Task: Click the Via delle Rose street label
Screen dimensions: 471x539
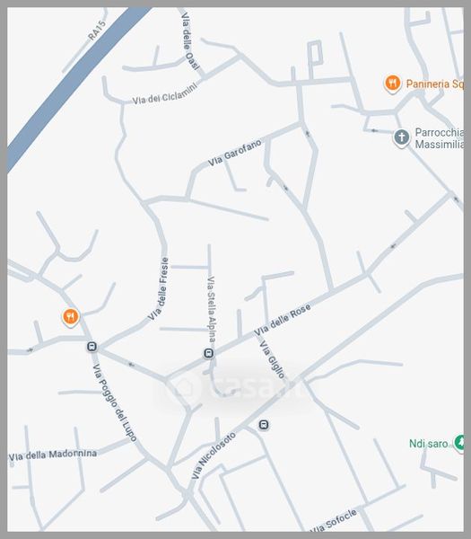Action: 283,319
